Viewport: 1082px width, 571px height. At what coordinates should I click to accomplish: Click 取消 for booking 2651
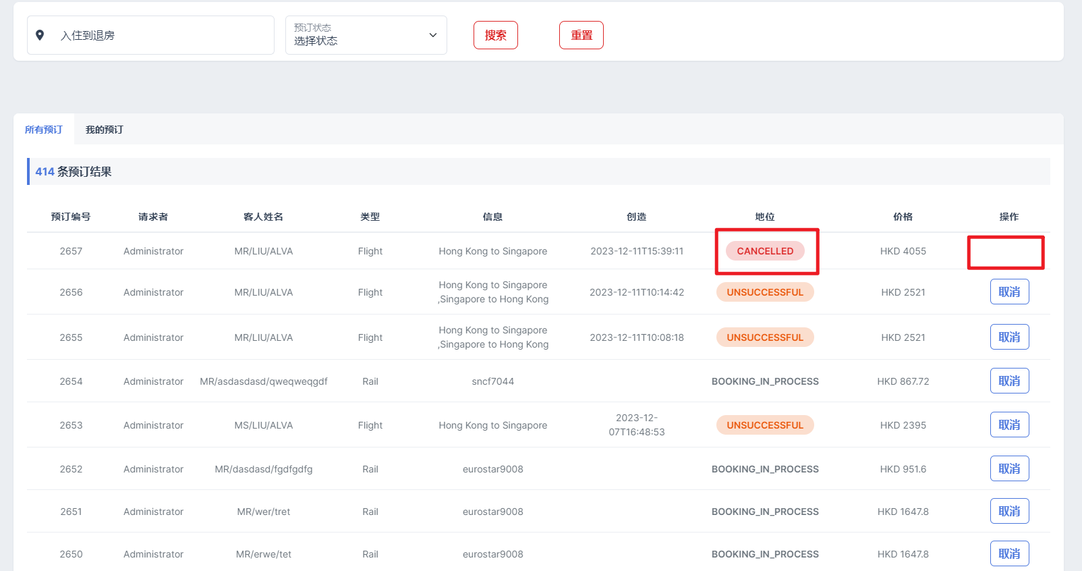[1009, 511]
